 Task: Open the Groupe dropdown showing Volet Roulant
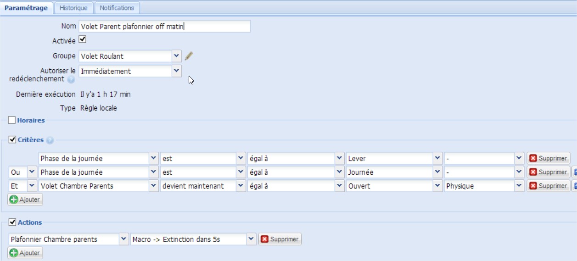click(x=177, y=56)
